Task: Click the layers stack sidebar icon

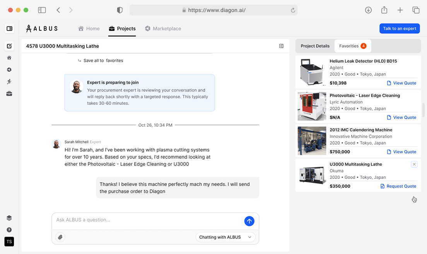Action: 9,218
